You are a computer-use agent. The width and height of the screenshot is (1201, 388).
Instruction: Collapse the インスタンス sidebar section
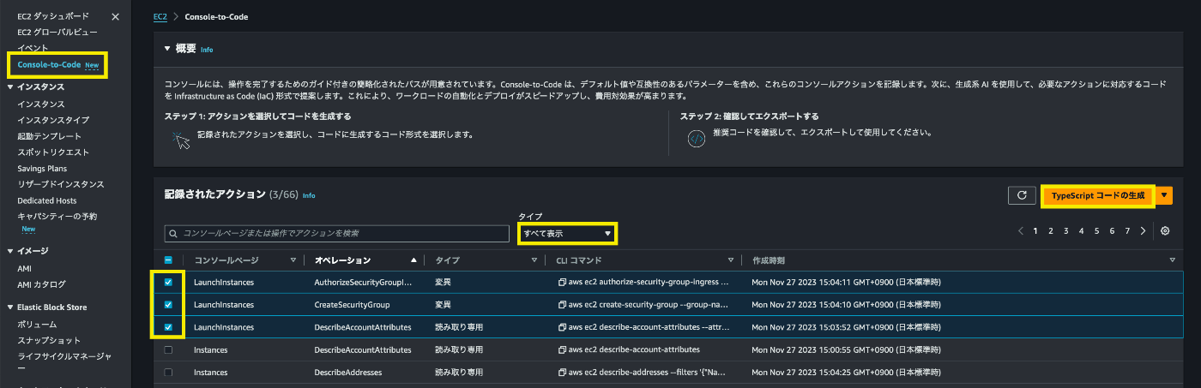coord(9,87)
